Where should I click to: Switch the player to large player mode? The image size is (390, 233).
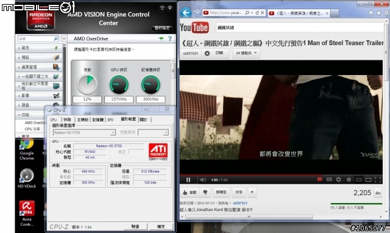tap(368, 180)
